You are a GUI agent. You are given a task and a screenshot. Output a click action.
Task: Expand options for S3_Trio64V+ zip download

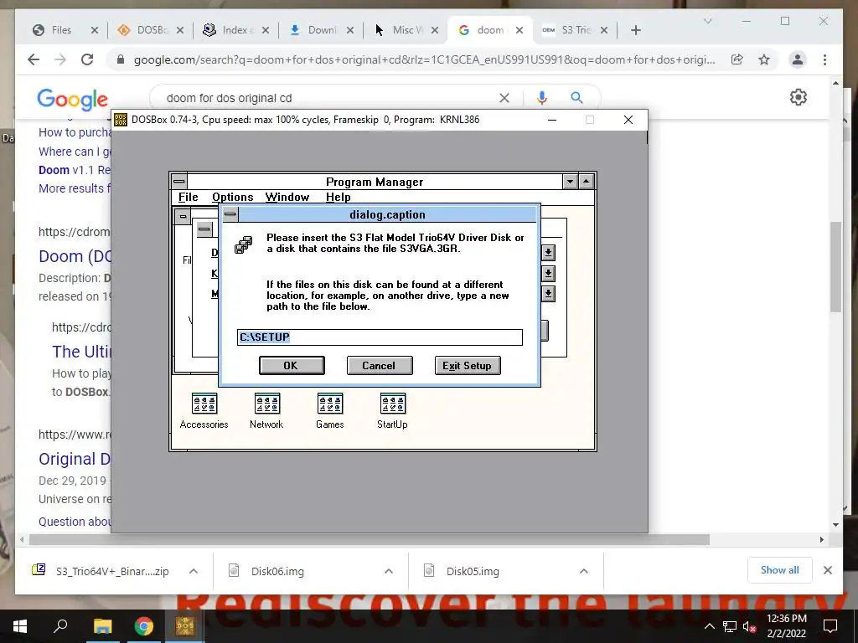coord(194,571)
